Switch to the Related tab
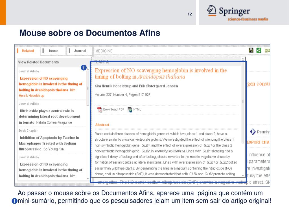Screen dimensions: 289x216 (x=28, y=51)
